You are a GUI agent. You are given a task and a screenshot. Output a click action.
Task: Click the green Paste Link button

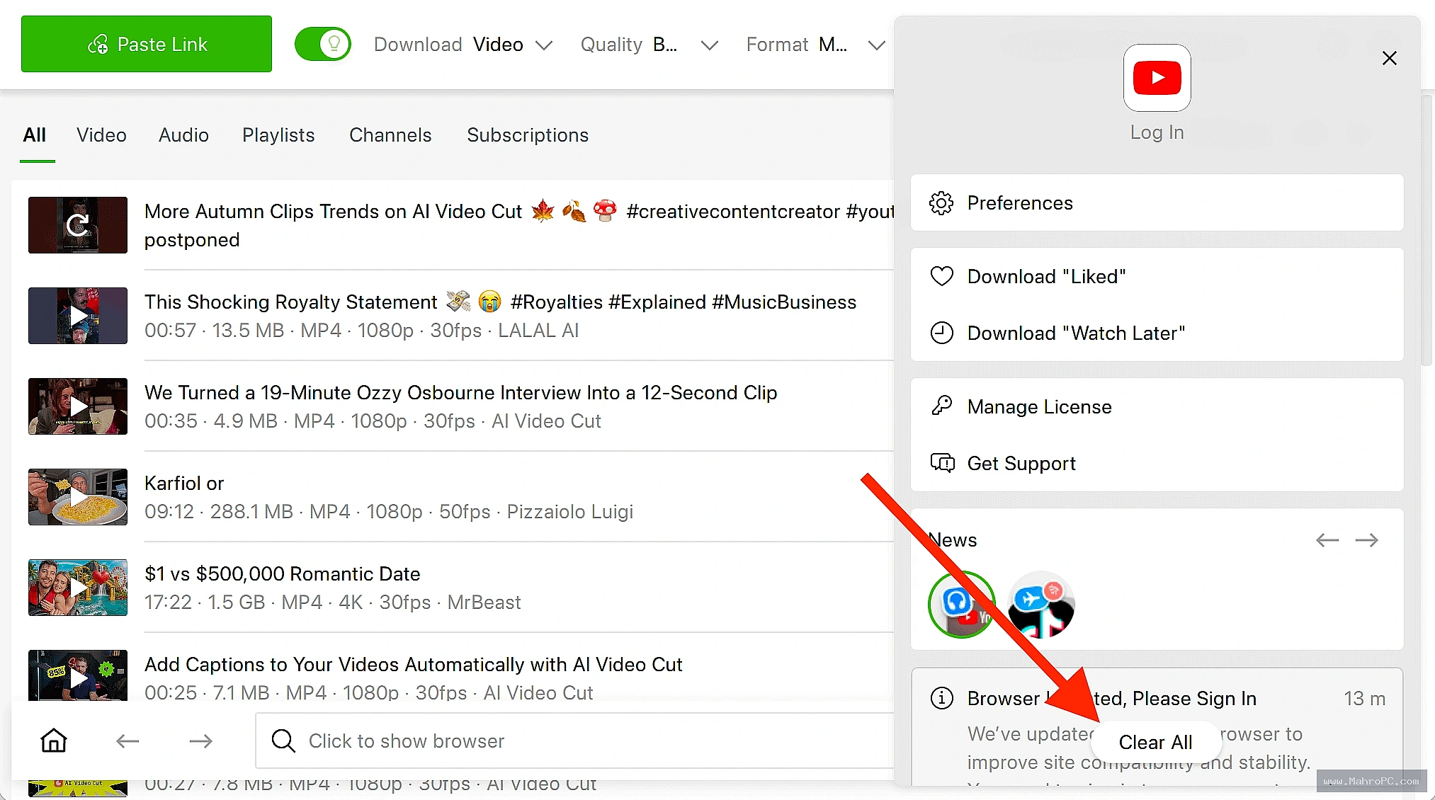(x=147, y=44)
